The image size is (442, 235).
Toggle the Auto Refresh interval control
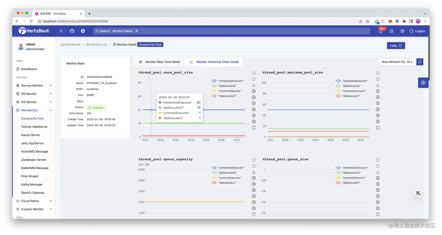click(x=397, y=62)
